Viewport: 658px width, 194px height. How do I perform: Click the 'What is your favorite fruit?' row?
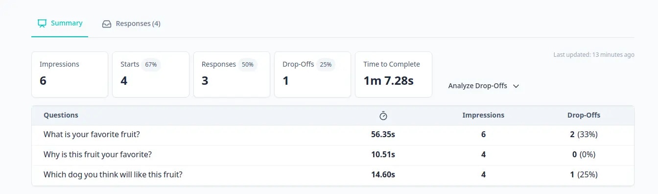(x=333, y=135)
